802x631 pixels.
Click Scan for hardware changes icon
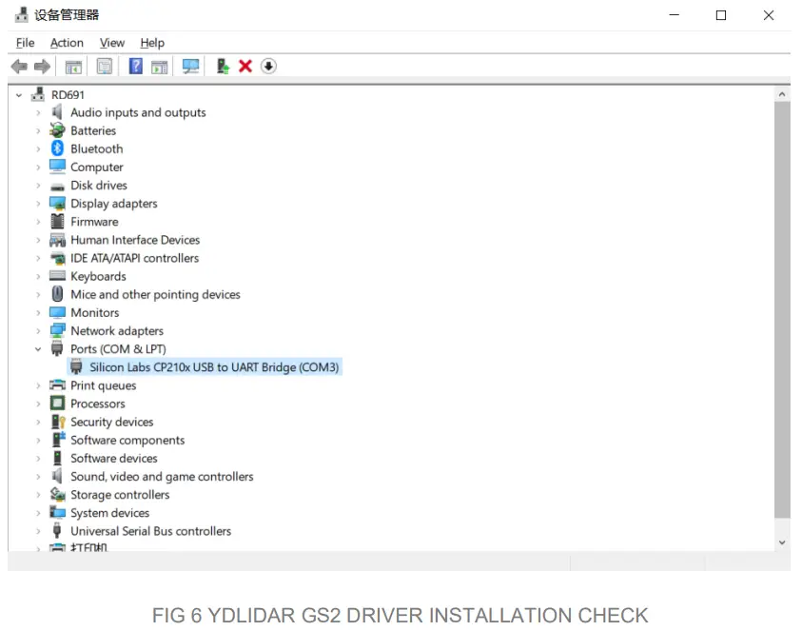190,66
